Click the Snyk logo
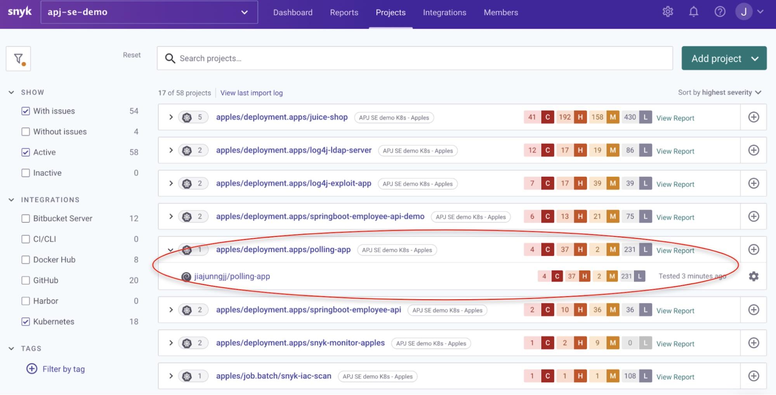The height and width of the screenshot is (395, 776). (19, 12)
